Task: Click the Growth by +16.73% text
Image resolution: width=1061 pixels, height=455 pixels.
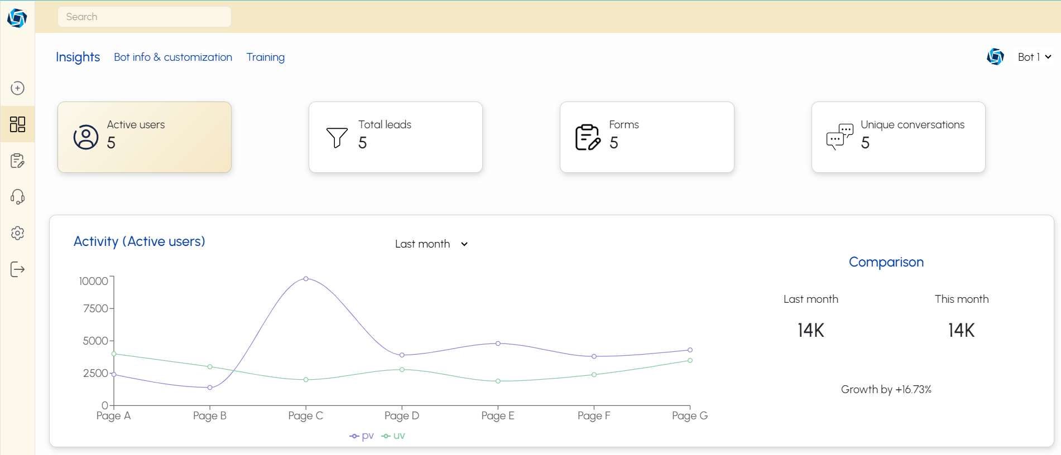Action: (x=886, y=390)
